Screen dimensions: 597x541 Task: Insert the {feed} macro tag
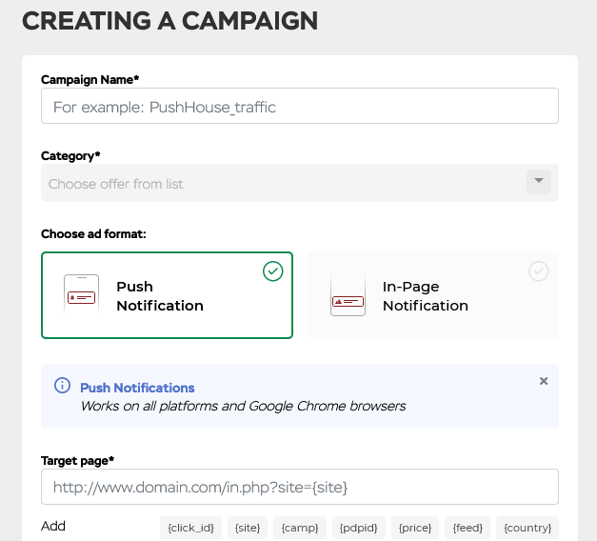[468, 528]
